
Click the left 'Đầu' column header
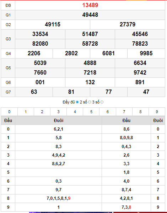coord(8,120)
